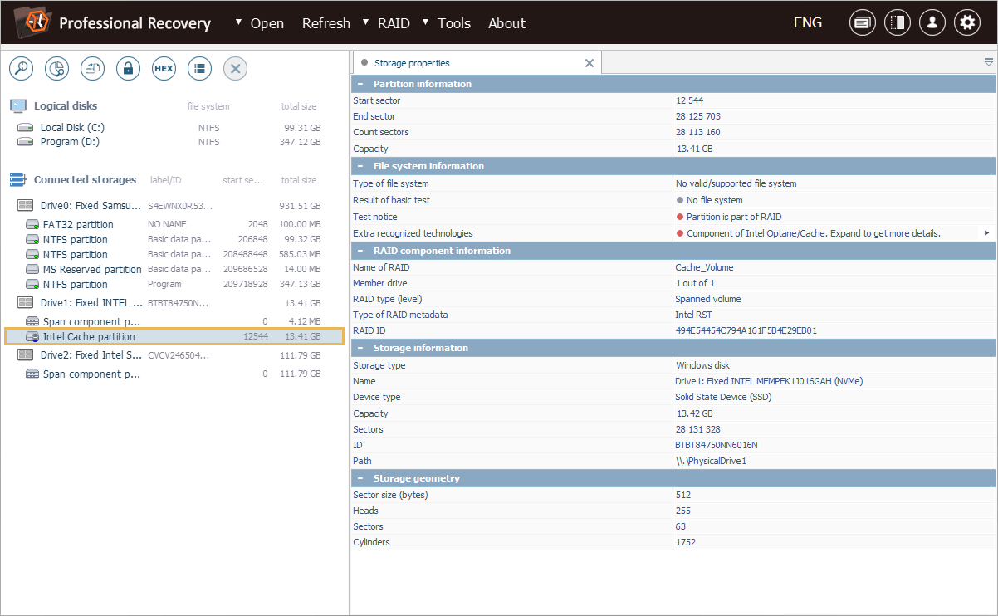The width and height of the screenshot is (998, 616).
Task: Collapse the Storage geometry section
Action: [x=360, y=478]
